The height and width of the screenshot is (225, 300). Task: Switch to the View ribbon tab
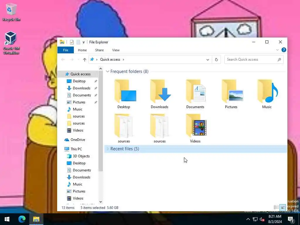[x=116, y=50]
